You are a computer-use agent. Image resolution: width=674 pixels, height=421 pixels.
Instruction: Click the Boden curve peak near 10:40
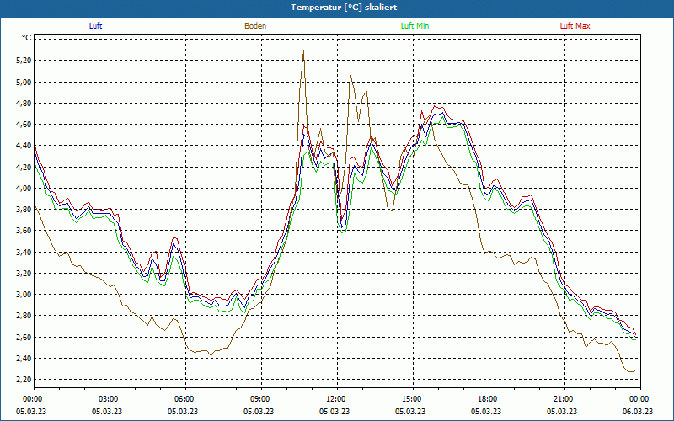(303, 51)
